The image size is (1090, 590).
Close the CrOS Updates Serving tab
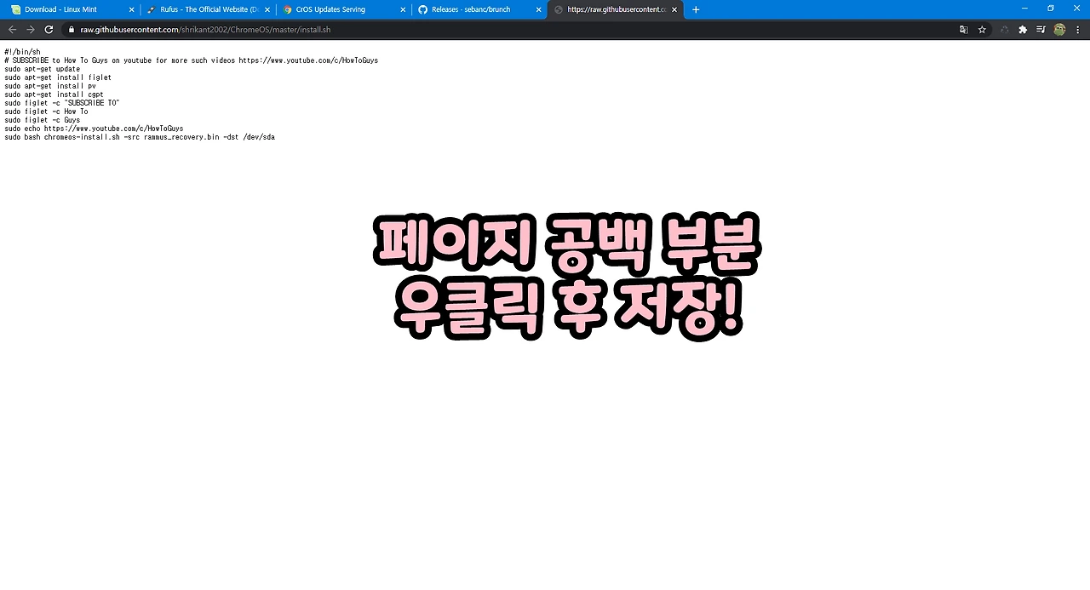[403, 9]
